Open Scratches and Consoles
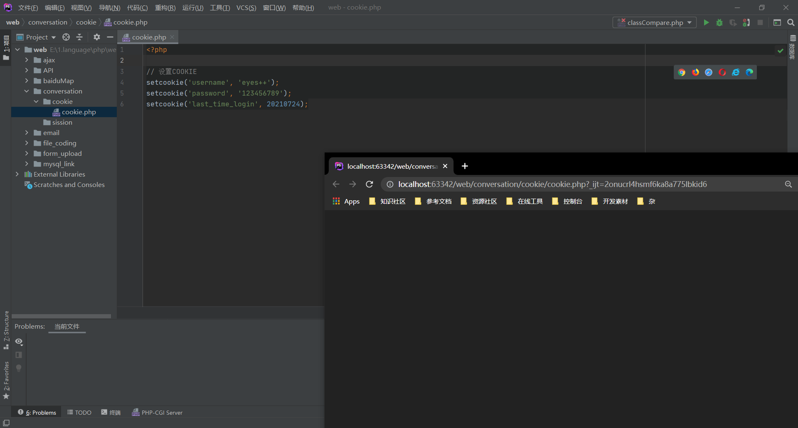798x428 pixels. pos(69,185)
